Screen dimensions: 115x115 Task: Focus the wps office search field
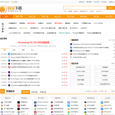pyautogui.click(x=85, y=8)
